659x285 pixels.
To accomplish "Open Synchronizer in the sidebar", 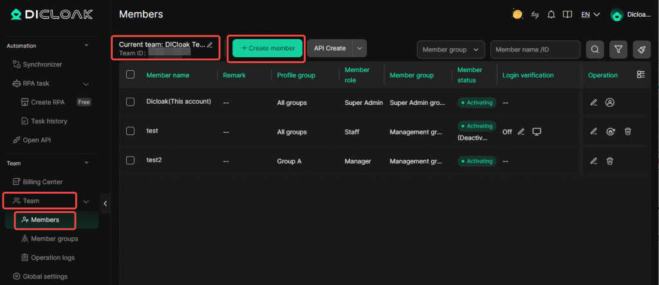I will pyautogui.click(x=37, y=64).
